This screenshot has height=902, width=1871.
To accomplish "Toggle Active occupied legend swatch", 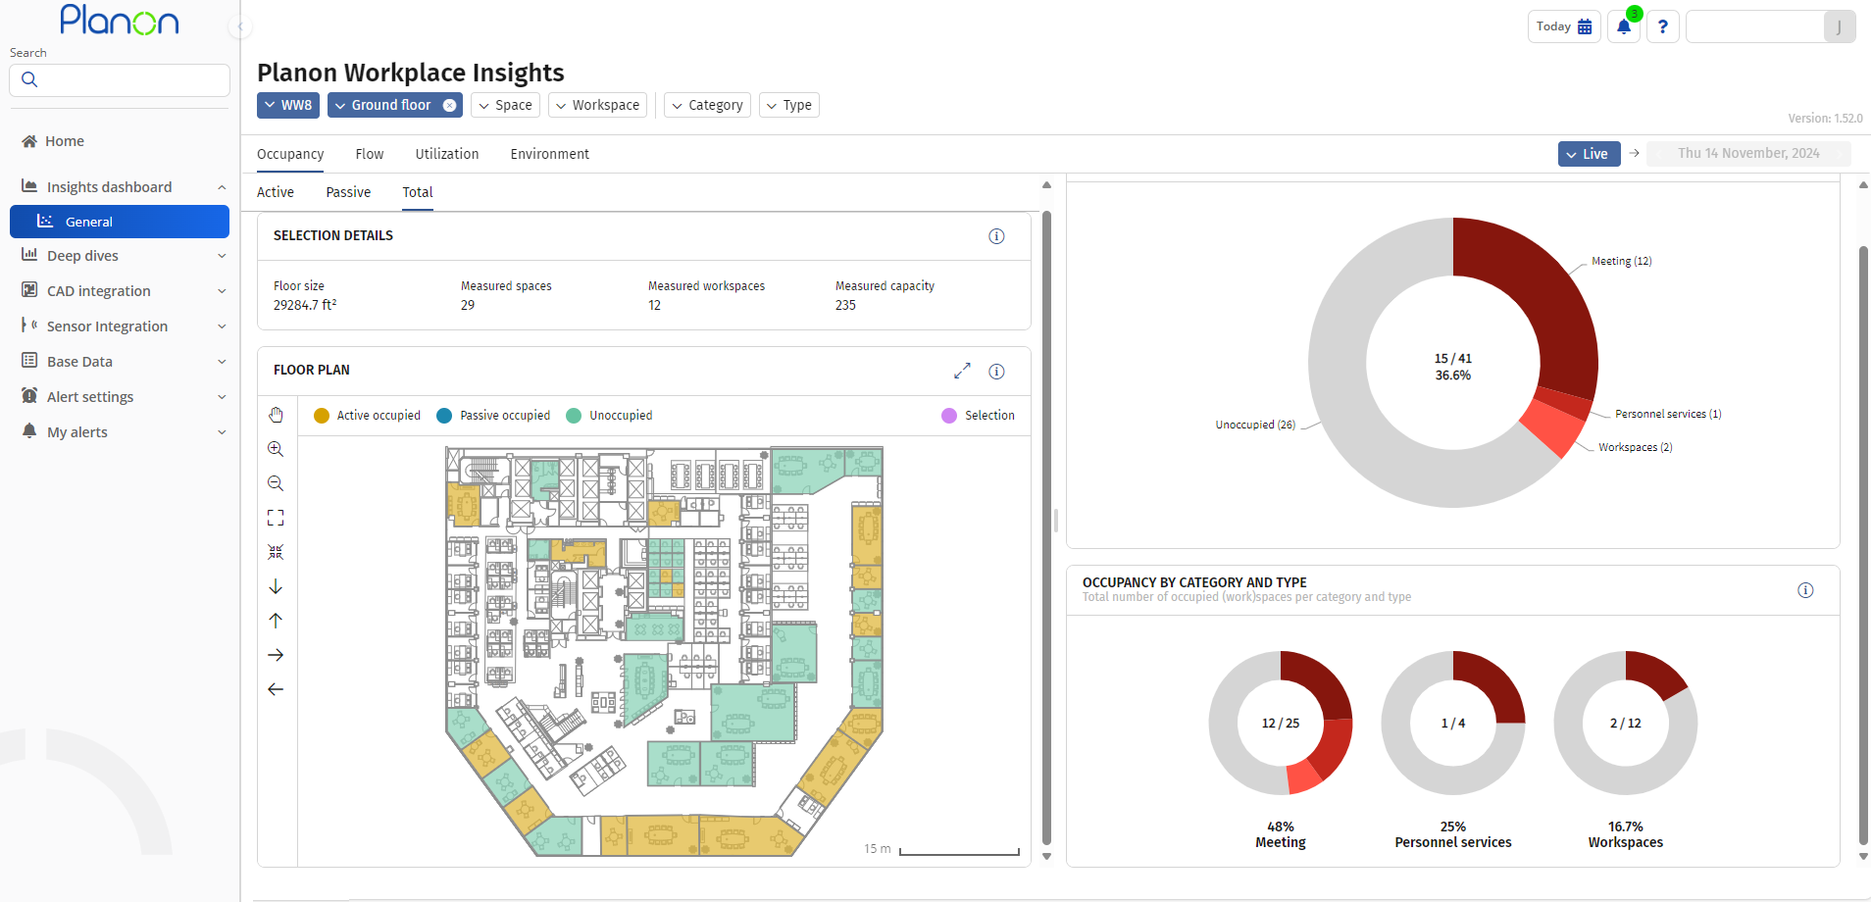I will click(322, 416).
